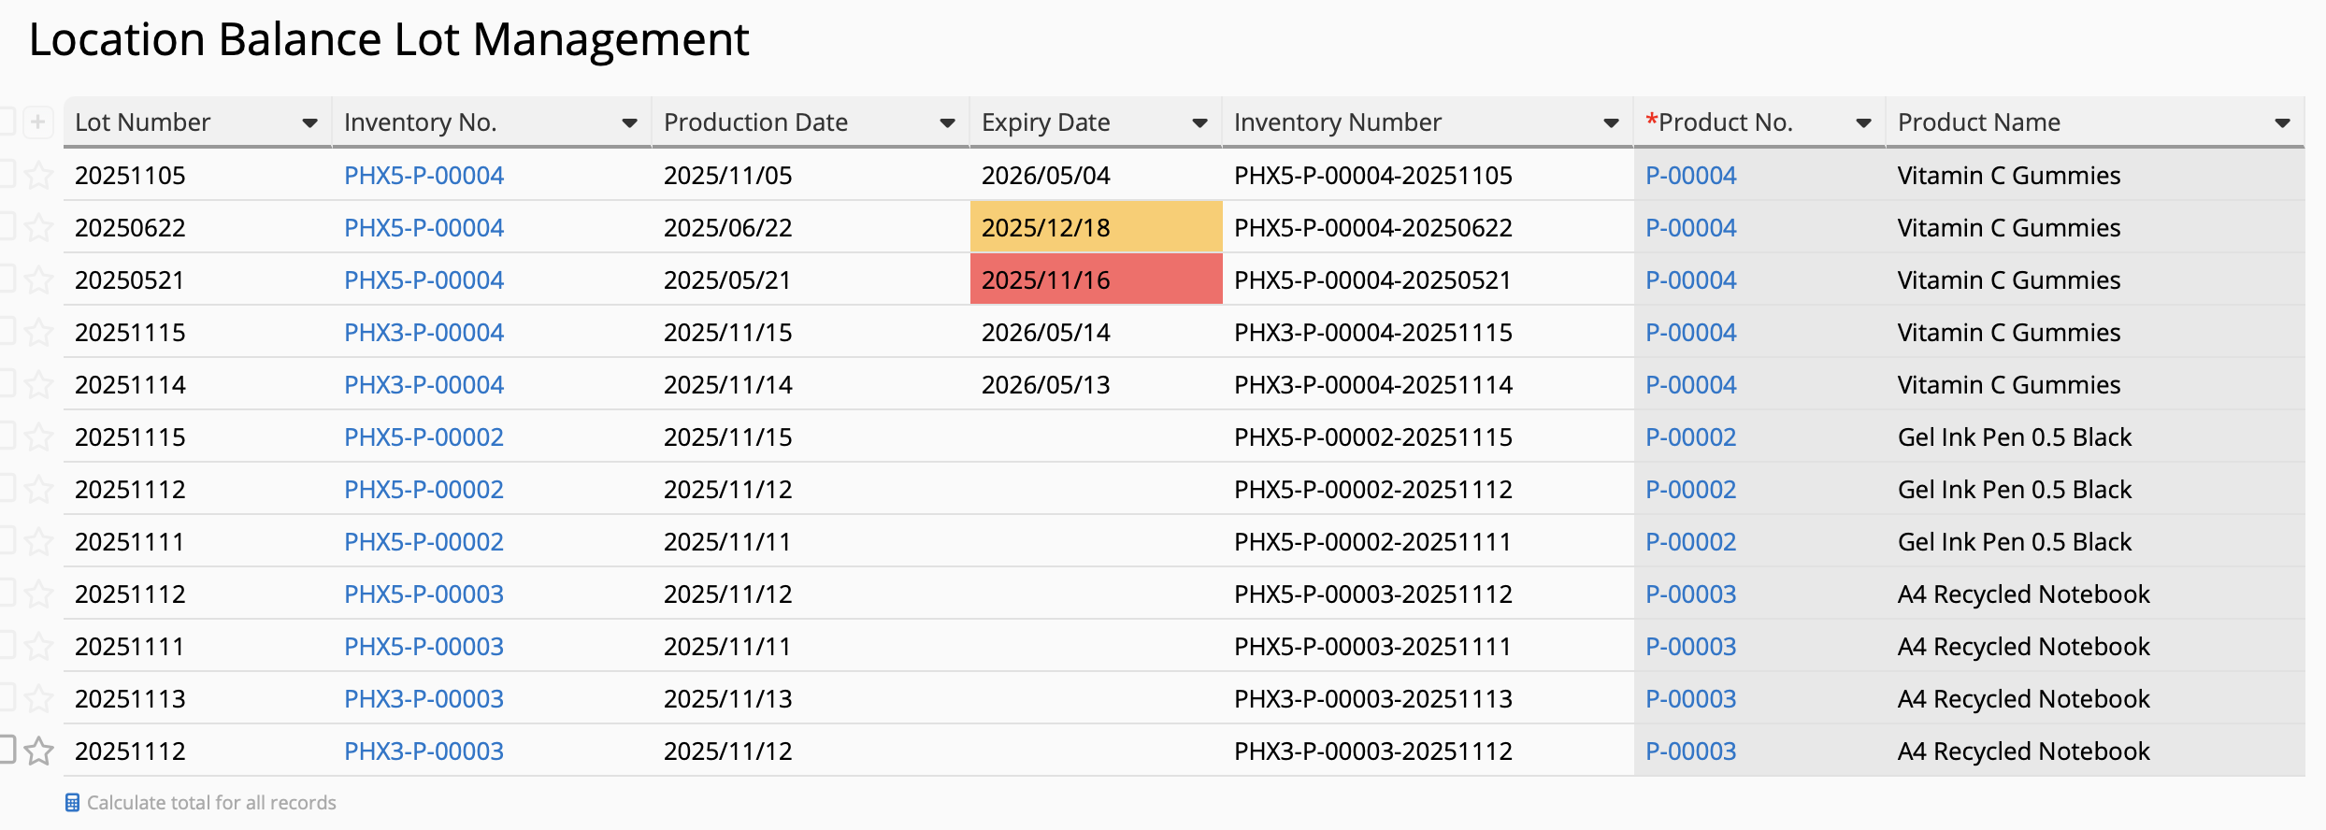
Task: Open the Lot Number column dropdown arrow
Action: tap(309, 123)
